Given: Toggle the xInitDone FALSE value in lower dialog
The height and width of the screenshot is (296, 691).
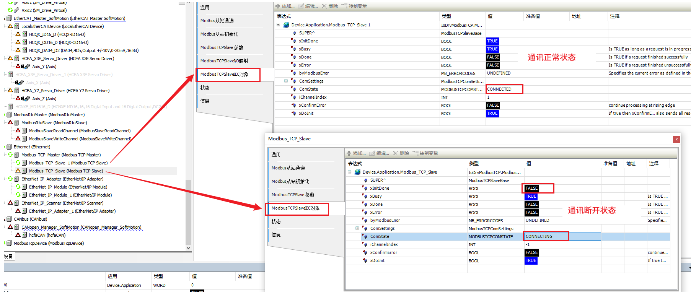Looking at the screenshot, I should (531, 189).
